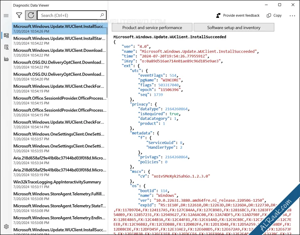
Task: Select InstallSucceeded event at 10:54:26 PM
Action: point(60,28)
